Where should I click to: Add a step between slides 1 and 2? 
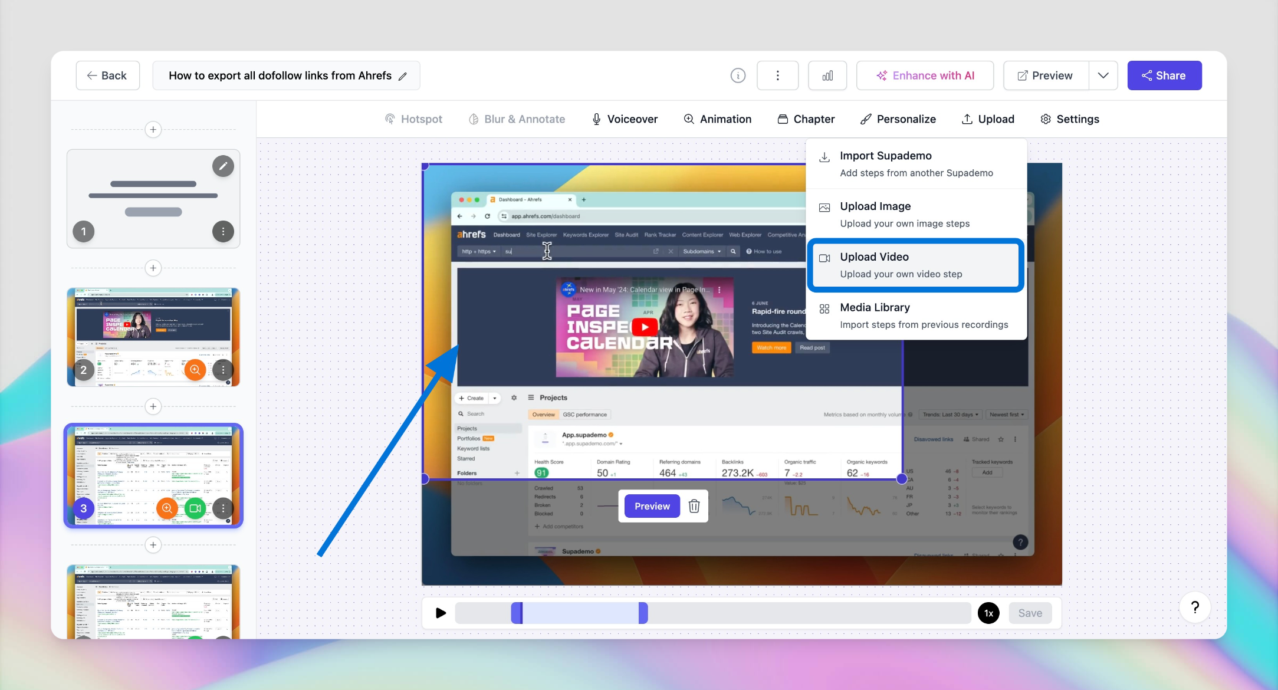point(153,268)
